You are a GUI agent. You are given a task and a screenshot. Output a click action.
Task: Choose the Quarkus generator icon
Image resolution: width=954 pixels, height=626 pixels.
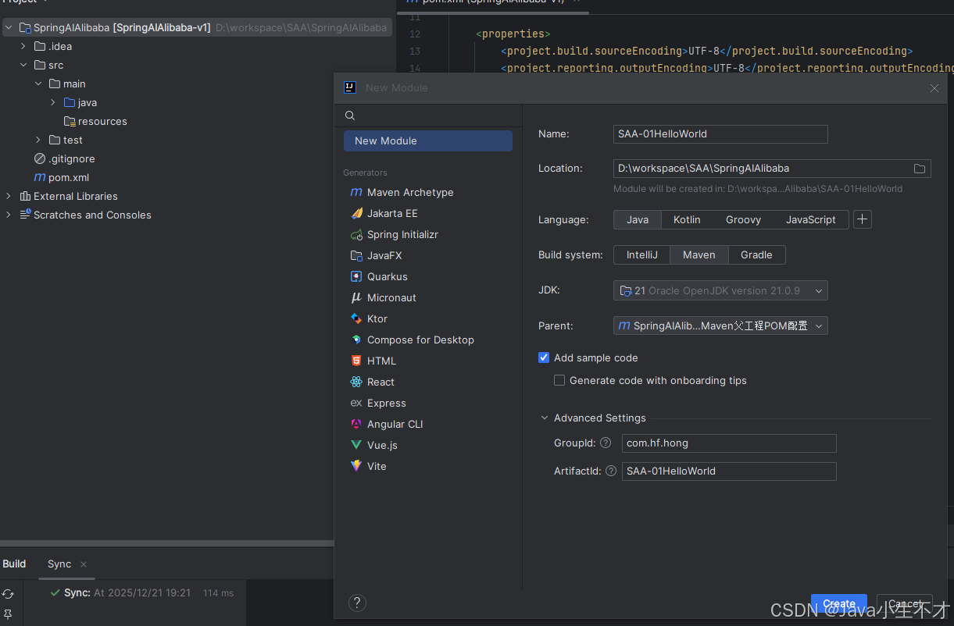point(356,276)
